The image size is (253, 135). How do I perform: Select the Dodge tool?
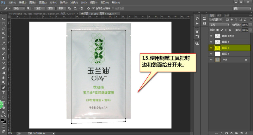pos(3,82)
